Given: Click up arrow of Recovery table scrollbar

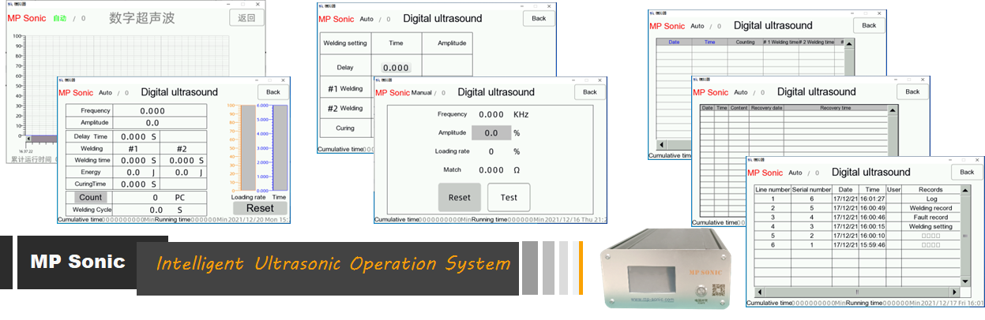Looking at the screenshot, I should click(x=893, y=109).
